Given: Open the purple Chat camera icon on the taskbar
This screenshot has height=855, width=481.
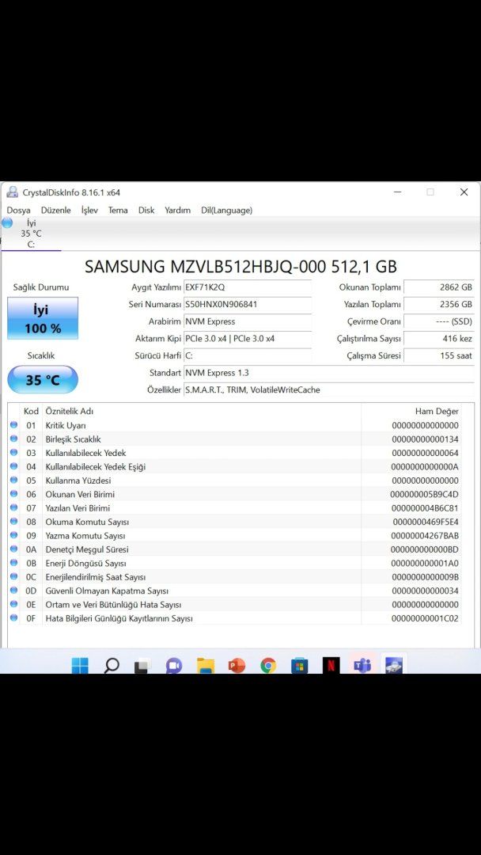Looking at the screenshot, I should click(174, 665).
